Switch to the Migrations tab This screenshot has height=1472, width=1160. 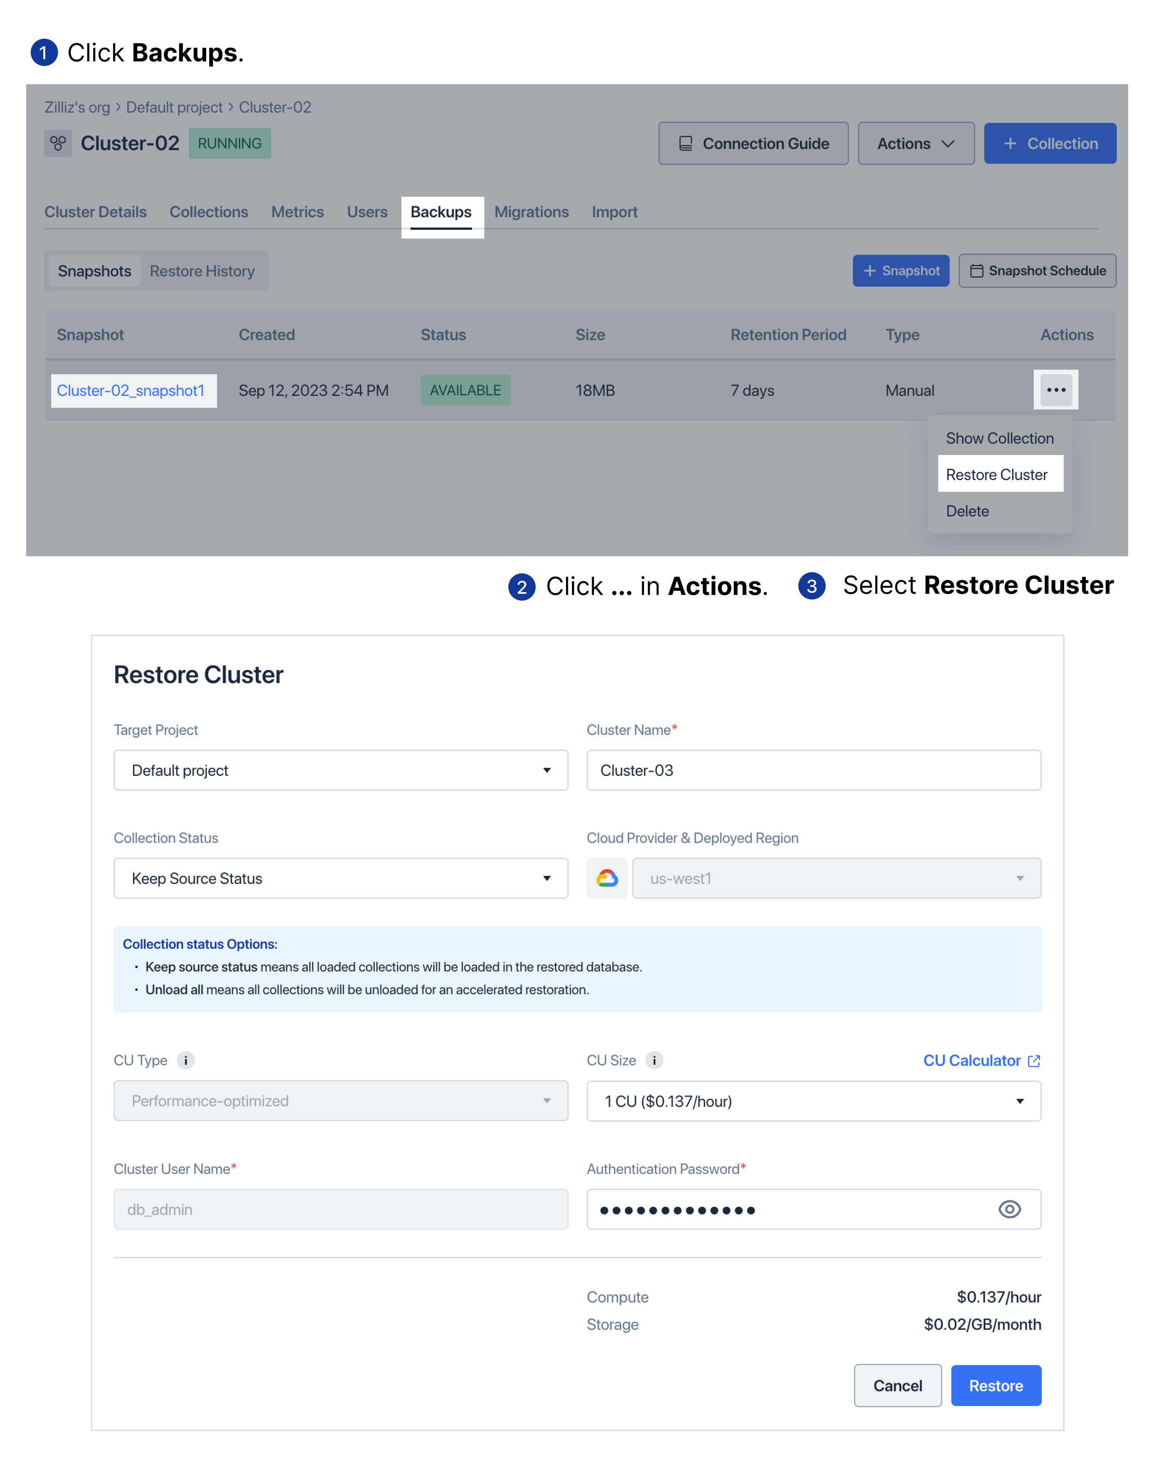[531, 212]
